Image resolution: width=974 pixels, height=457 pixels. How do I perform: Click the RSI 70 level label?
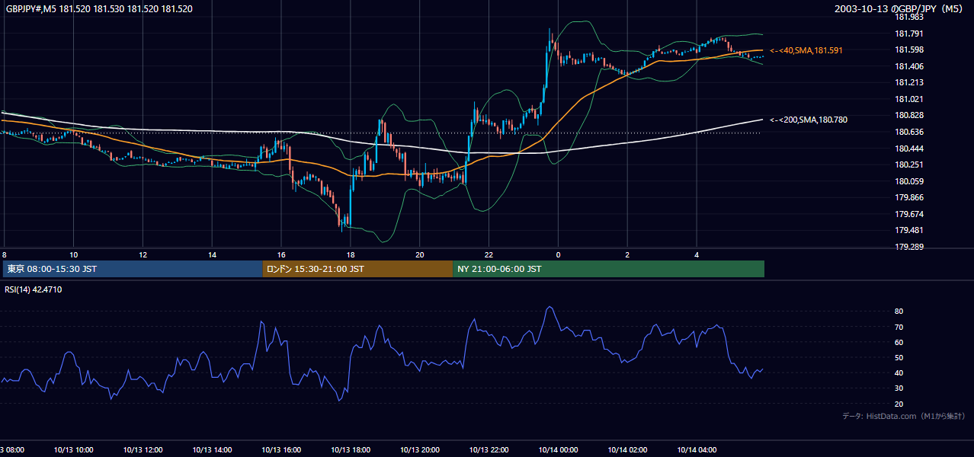point(899,327)
